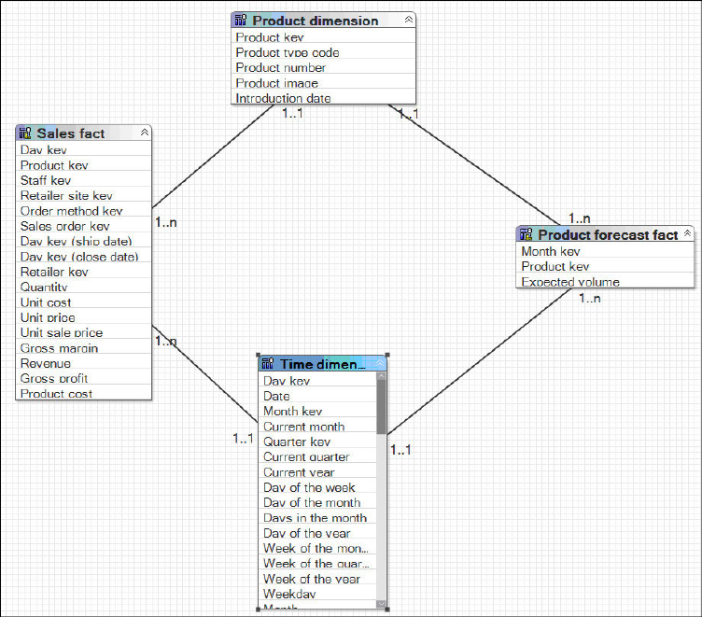Screen dimensions: 702x617
Task: Select the Sales fact title
Action: coord(71,133)
